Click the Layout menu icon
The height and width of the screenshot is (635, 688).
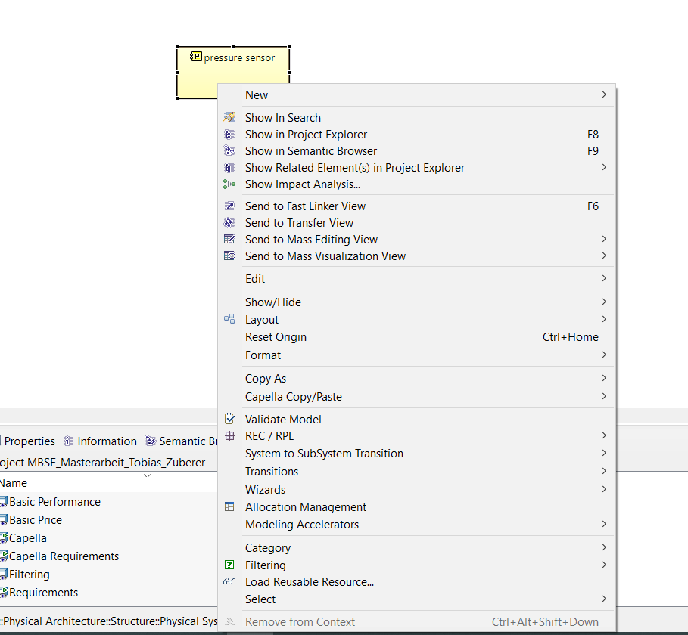[229, 319]
